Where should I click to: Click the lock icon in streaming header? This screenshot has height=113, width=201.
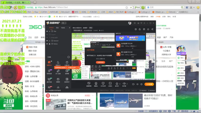tap(140, 29)
